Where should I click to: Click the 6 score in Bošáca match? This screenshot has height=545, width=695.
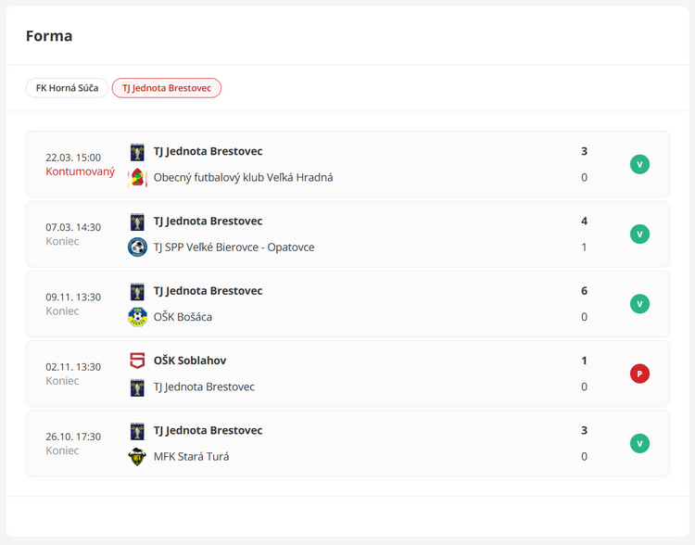pos(584,291)
